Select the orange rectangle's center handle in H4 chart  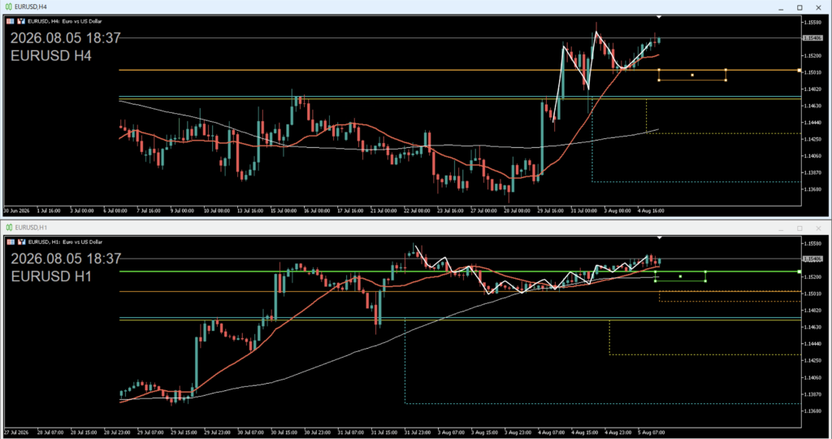[x=692, y=76]
